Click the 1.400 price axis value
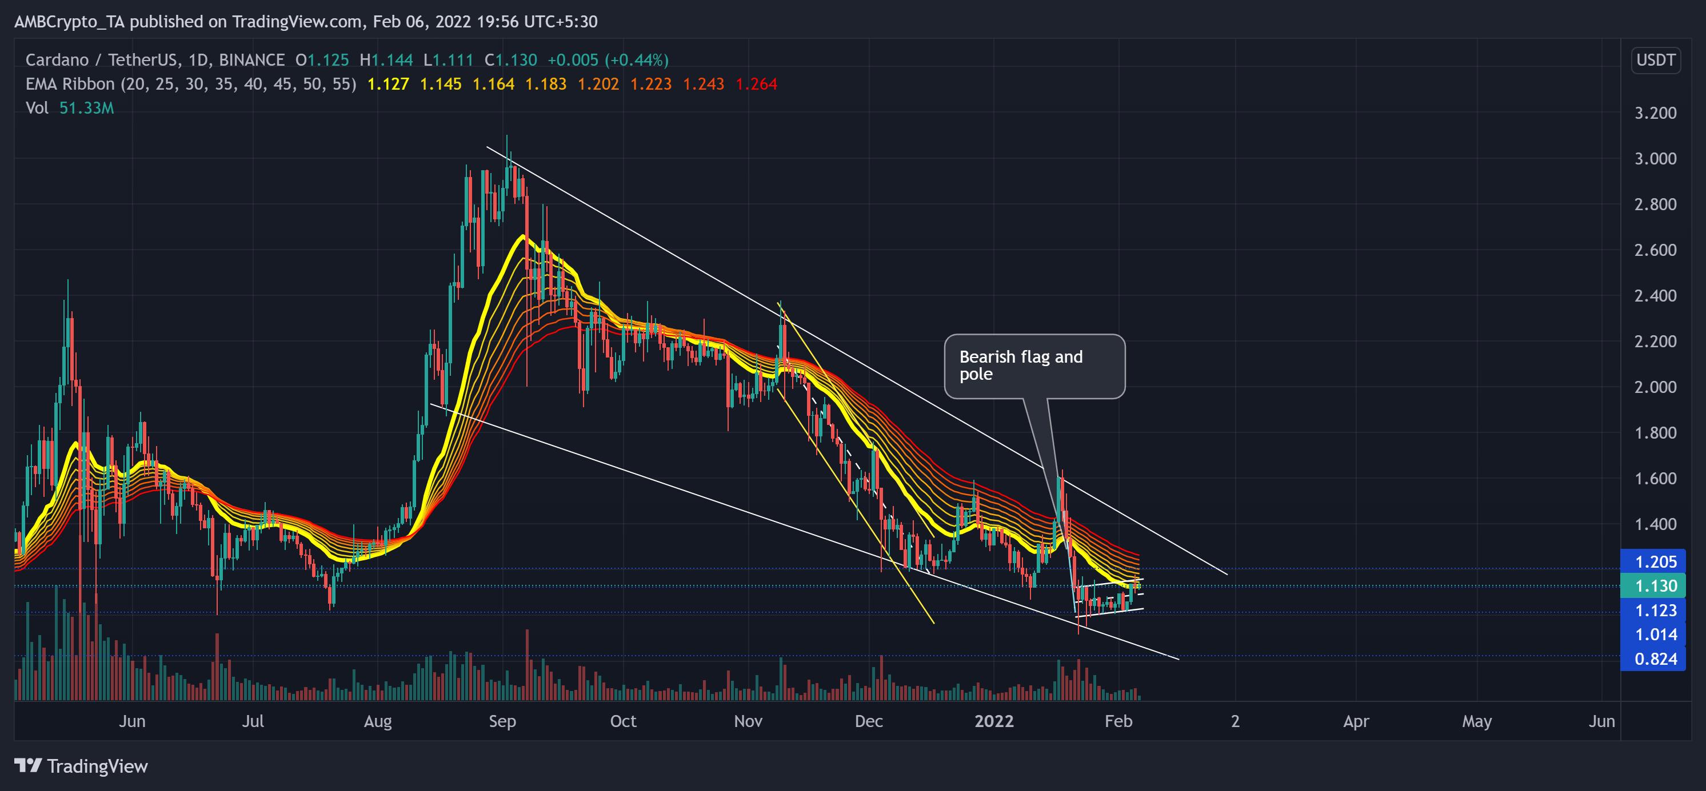 pyautogui.click(x=1655, y=524)
